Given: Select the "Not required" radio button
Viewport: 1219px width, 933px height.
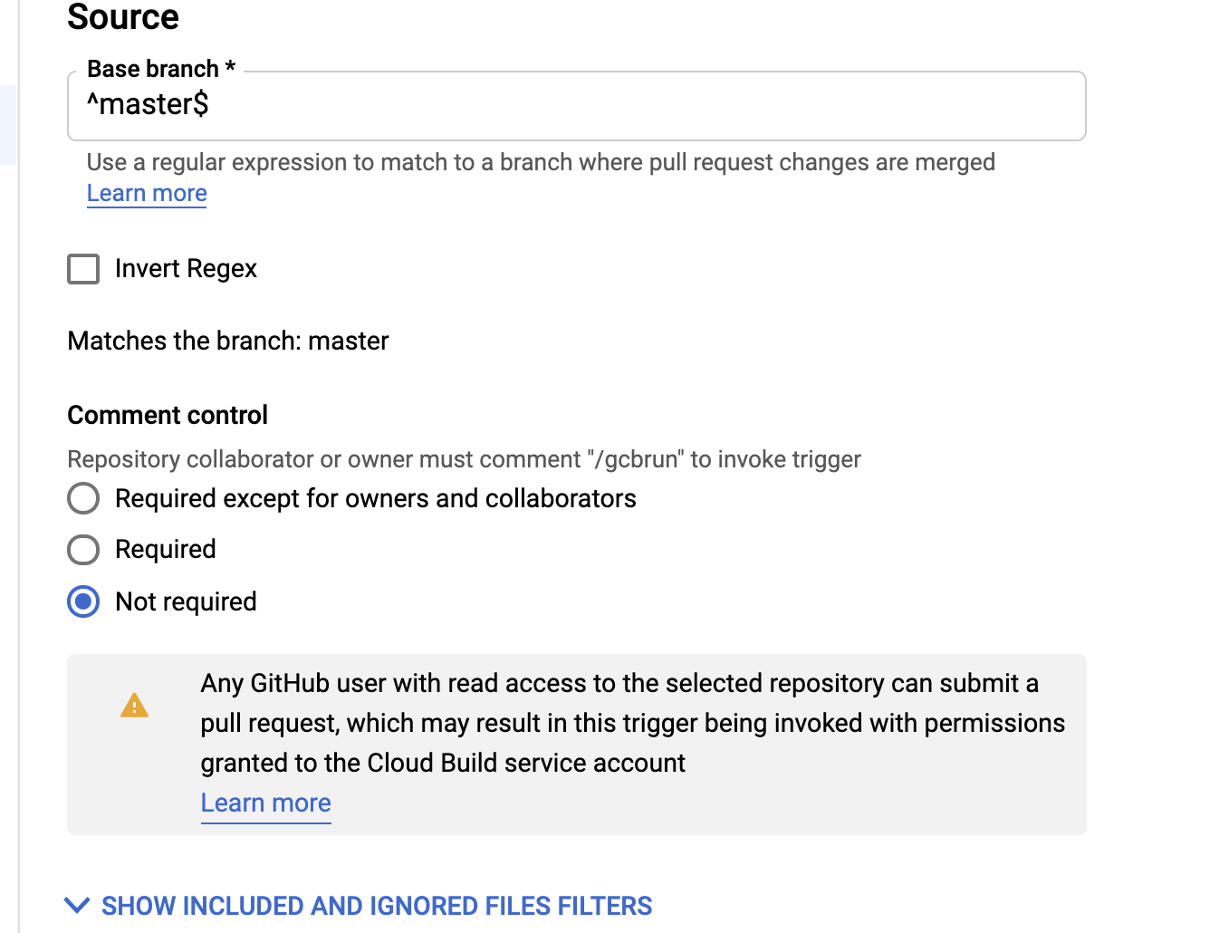Looking at the screenshot, I should pyautogui.click(x=82, y=601).
